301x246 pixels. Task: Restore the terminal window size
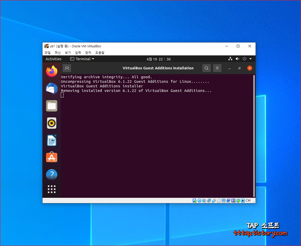click(239, 68)
